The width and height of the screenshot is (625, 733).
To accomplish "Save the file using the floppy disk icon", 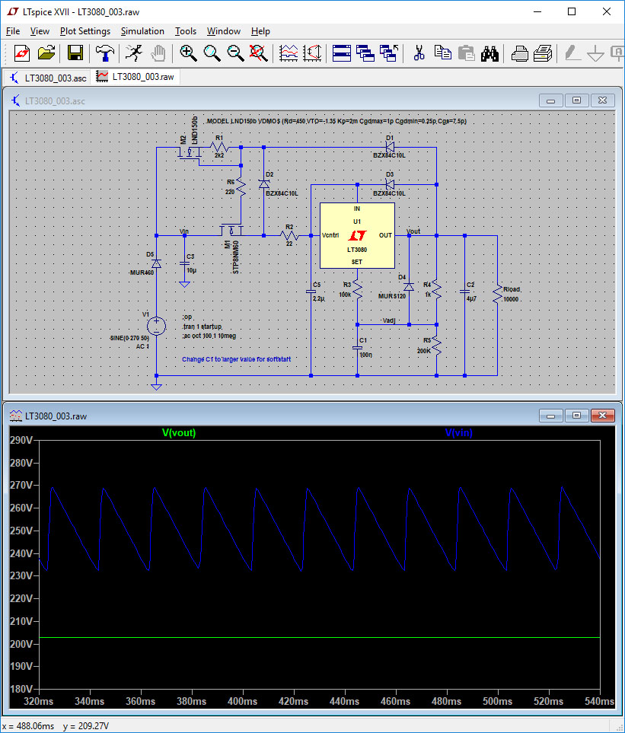I will click(75, 53).
